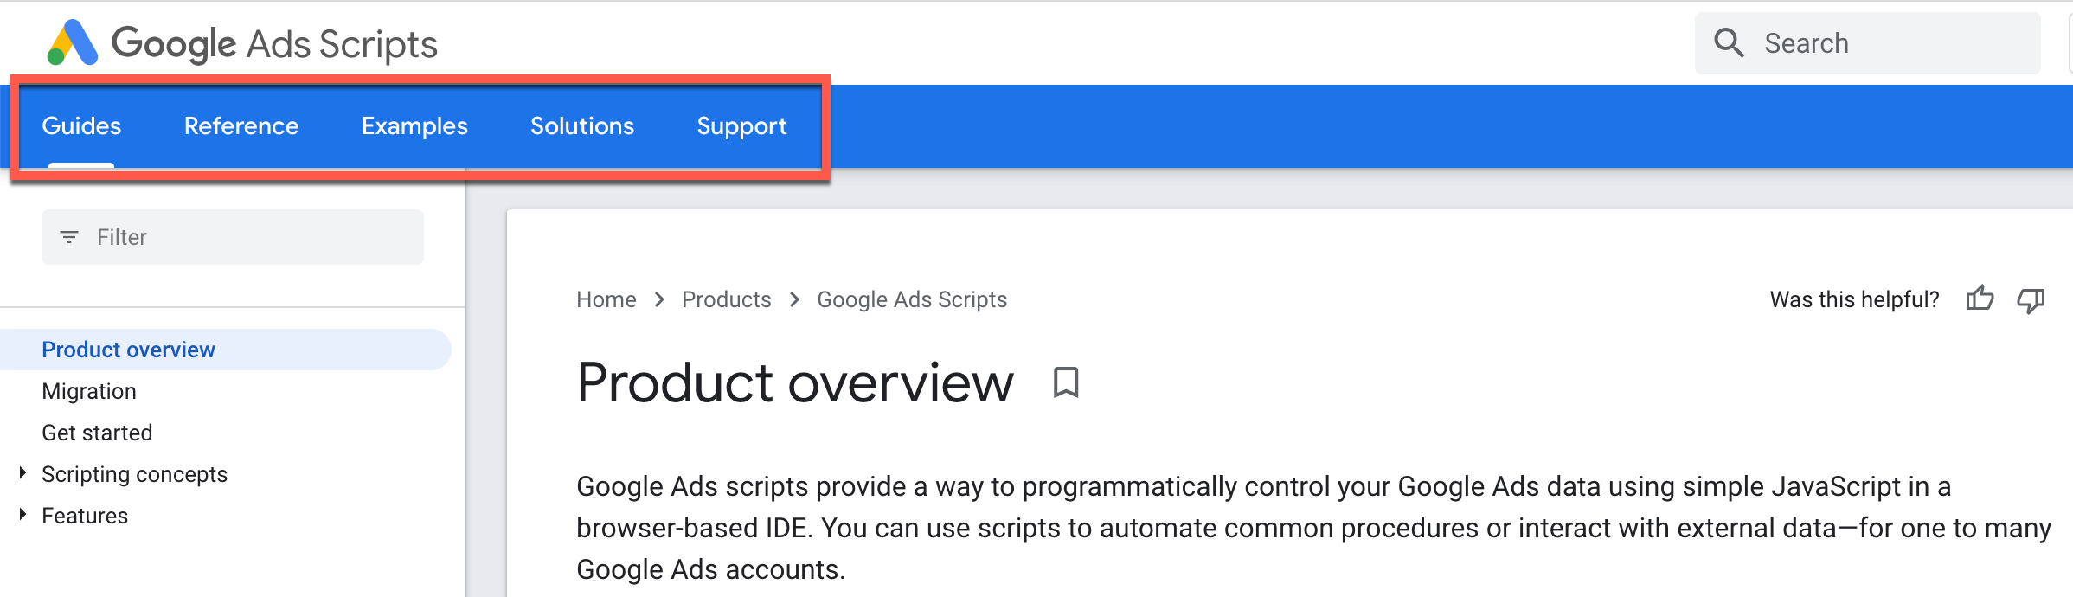Go to Home breadcrumb

[x=606, y=299]
